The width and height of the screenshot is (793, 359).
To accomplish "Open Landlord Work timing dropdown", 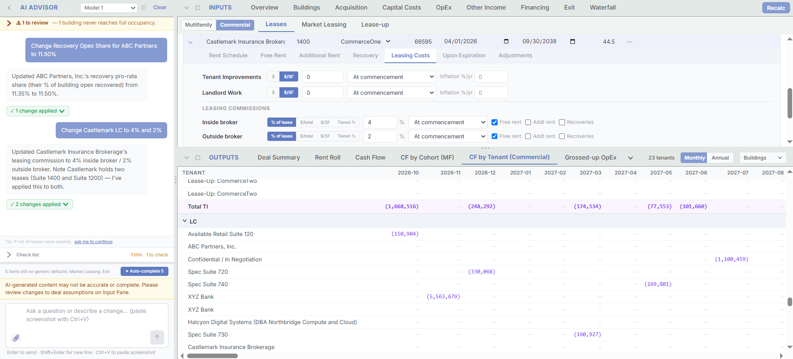I will [391, 93].
